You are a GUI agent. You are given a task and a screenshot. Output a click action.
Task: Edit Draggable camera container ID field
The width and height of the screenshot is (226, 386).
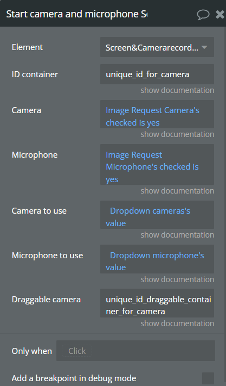coord(157,303)
